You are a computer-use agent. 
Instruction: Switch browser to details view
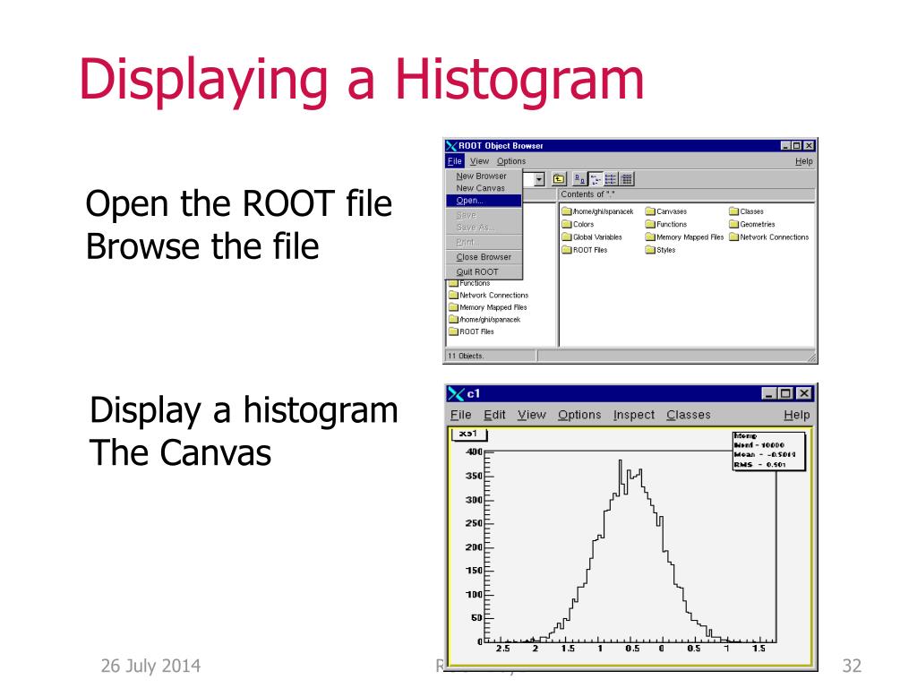pos(626,179)
